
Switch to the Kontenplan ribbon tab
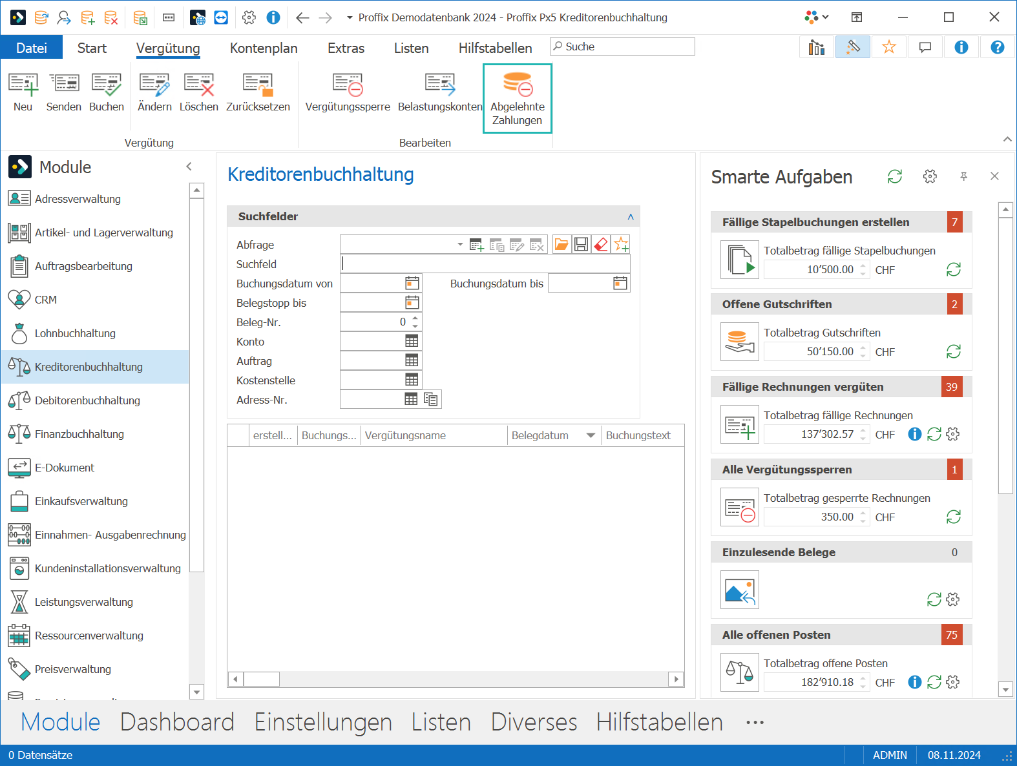[x=264, y=48]
